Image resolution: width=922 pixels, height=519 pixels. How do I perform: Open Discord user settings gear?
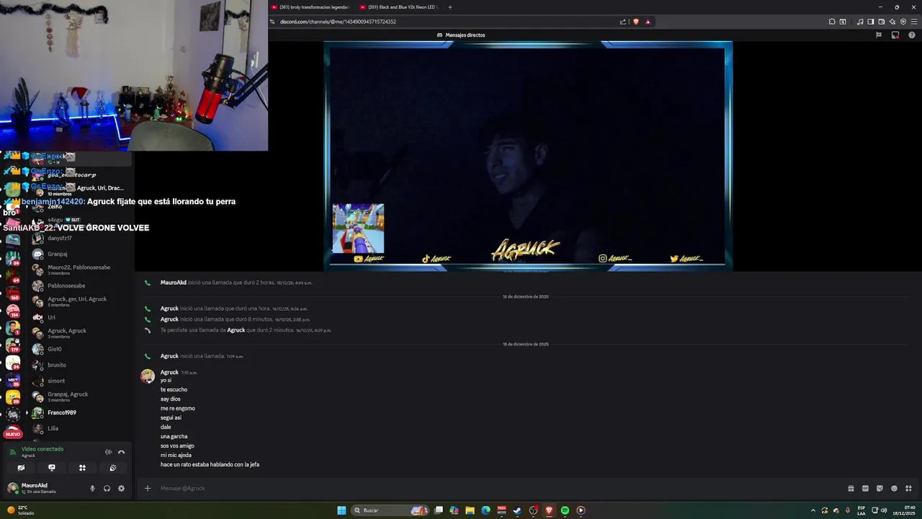pos(121,488)
